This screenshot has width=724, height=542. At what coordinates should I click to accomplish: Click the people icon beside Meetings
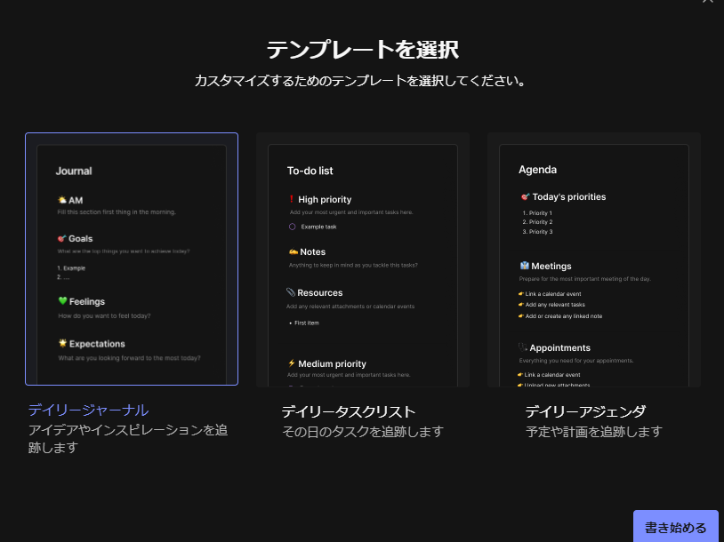pos(525,266)
